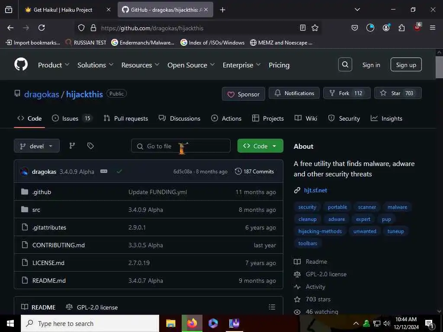
Task: Open the green Code dropdown button
Action: (260, 146)
